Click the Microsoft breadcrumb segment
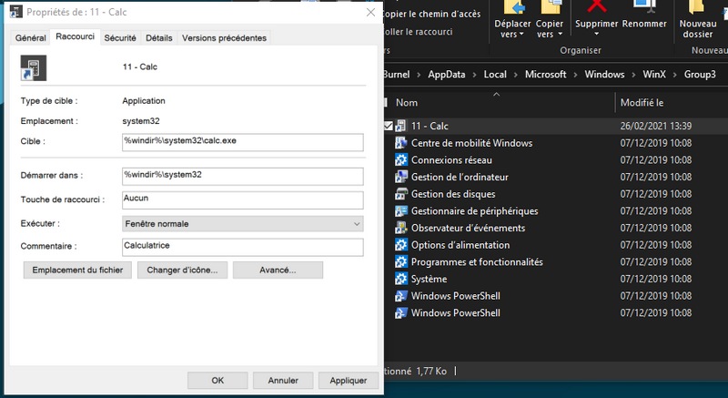The height and width of the screenshot is (398, 728). 545,75
